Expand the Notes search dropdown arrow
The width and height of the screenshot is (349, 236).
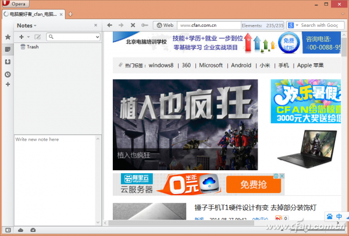(x=98, y=37)
